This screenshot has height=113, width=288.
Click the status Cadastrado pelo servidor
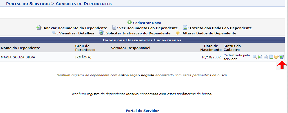click(237, 57)
